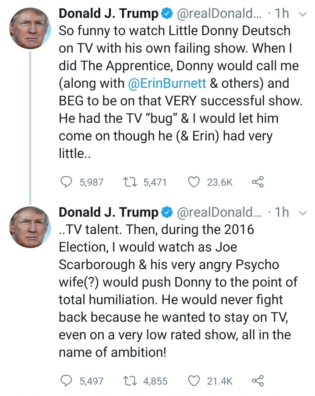Screen dimensions: 315x396
Task: Open the @realDonald handle on first tweet
Action: point(219,14)
